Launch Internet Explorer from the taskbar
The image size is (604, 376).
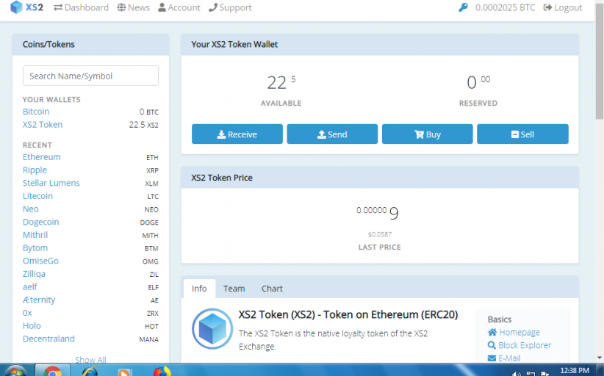(x=90, y=371)
